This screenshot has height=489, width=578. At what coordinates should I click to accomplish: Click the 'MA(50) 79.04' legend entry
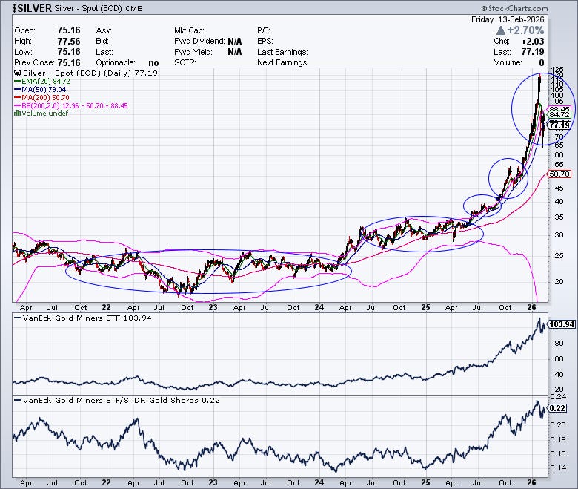[x=44, y=89]
